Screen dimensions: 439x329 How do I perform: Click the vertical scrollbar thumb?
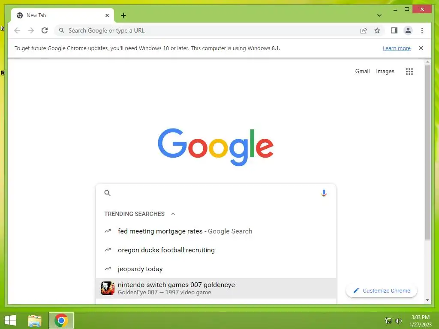coord(427,153)
